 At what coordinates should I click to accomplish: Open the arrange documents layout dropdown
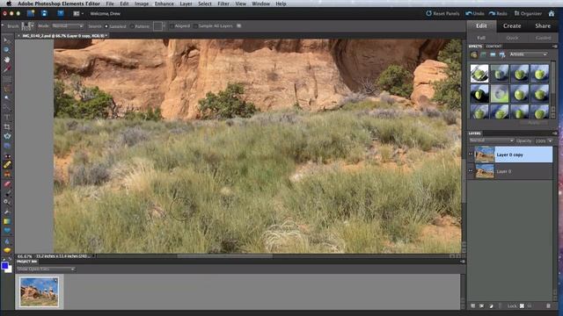78,14
